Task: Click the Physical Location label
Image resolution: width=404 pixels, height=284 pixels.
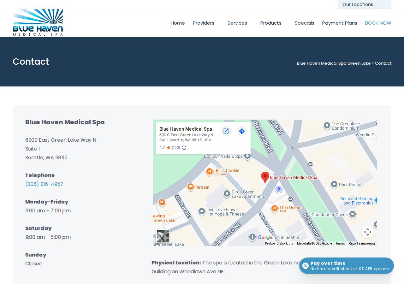Action: (x=176, y=263)
